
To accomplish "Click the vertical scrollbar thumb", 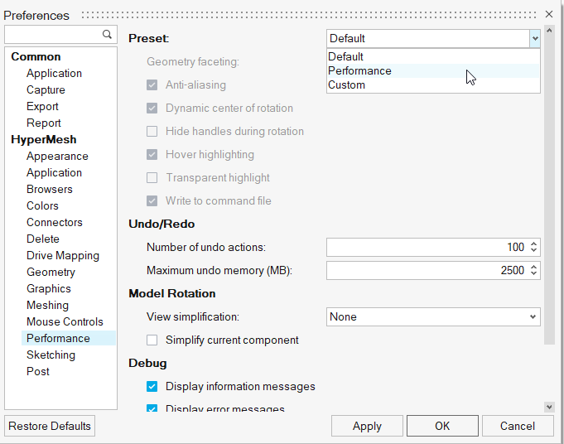I will [x=549, y=190].
